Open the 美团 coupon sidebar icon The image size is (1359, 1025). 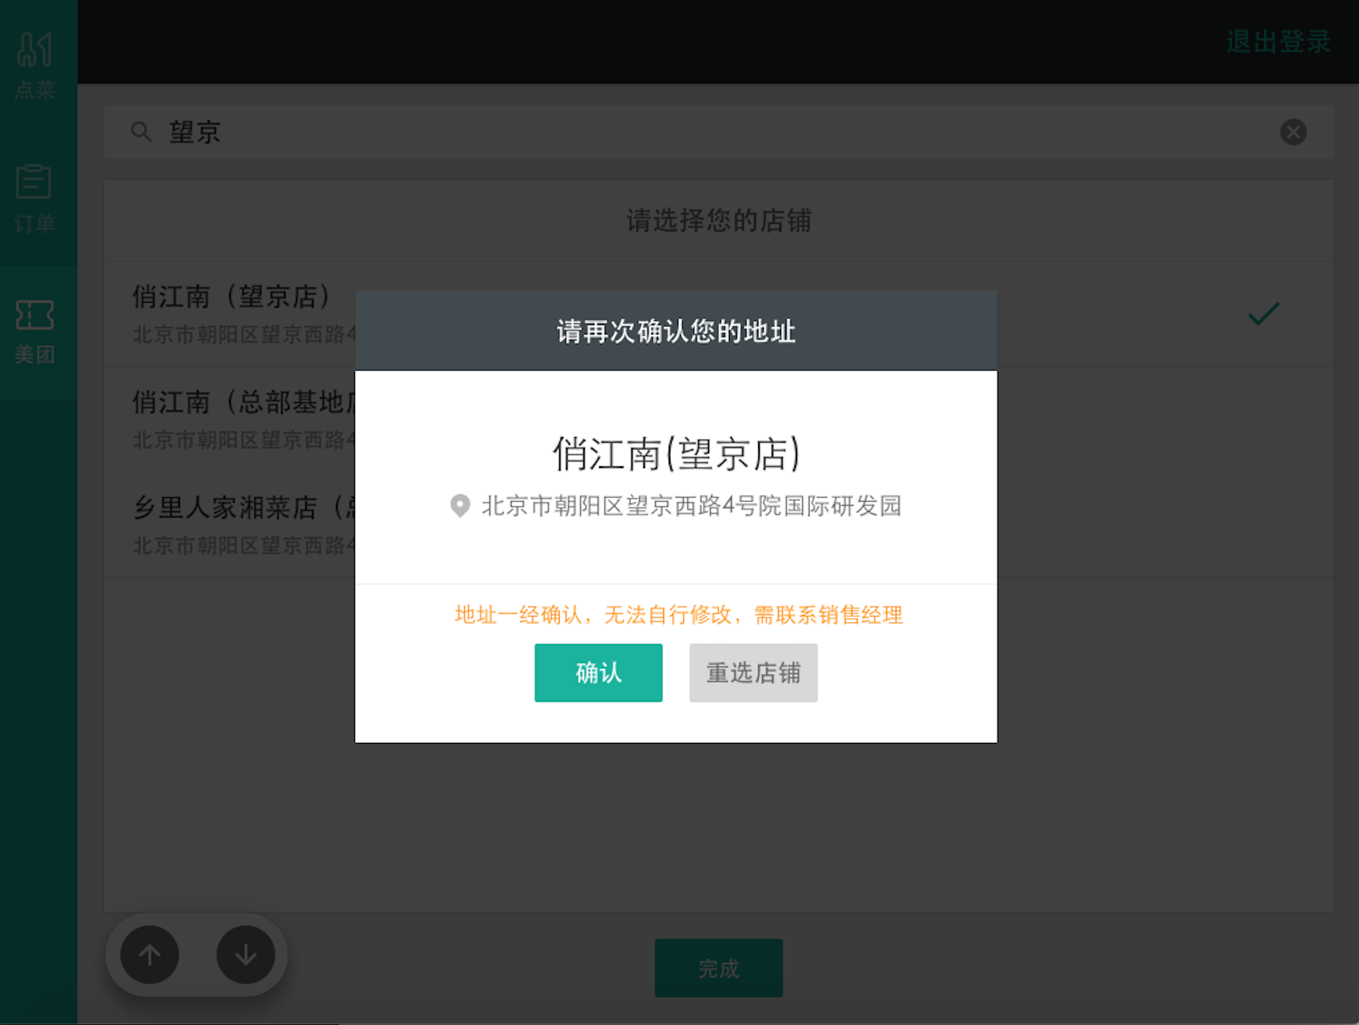35,332
